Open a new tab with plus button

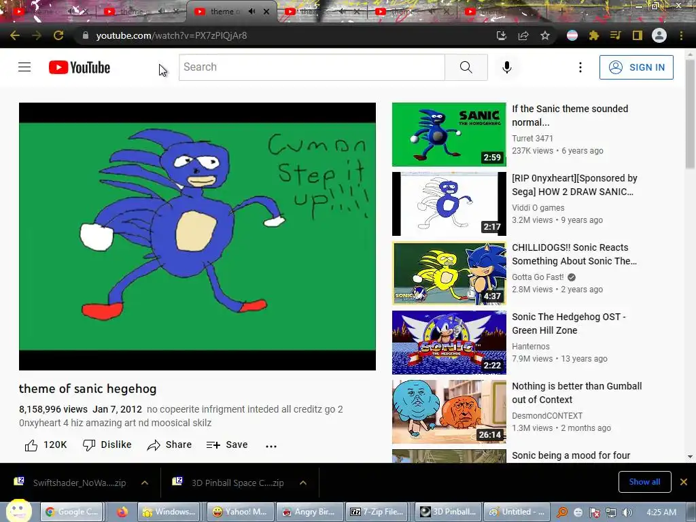point(562,12)
